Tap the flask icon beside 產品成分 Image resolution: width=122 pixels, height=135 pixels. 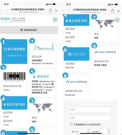pos(34,76)
